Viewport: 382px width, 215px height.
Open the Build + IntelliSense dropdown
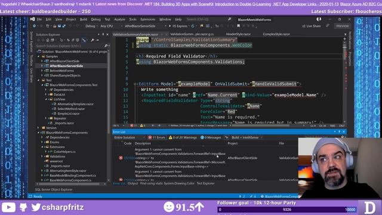point(247,137)
